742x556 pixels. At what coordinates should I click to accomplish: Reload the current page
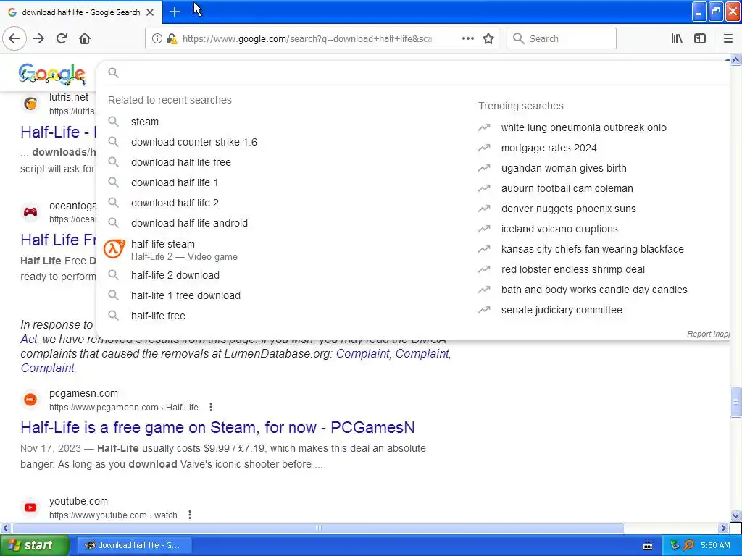[62, 39]
